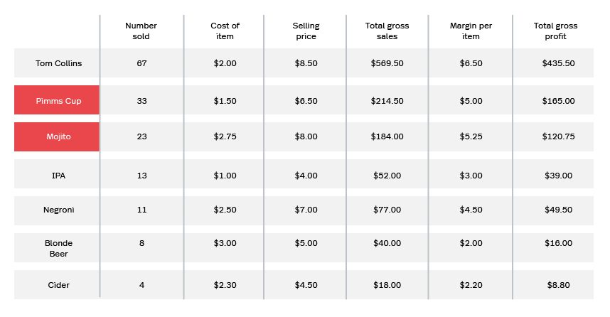Click the Number sold column header
The image size is (610, 317).
pos(141,31)
